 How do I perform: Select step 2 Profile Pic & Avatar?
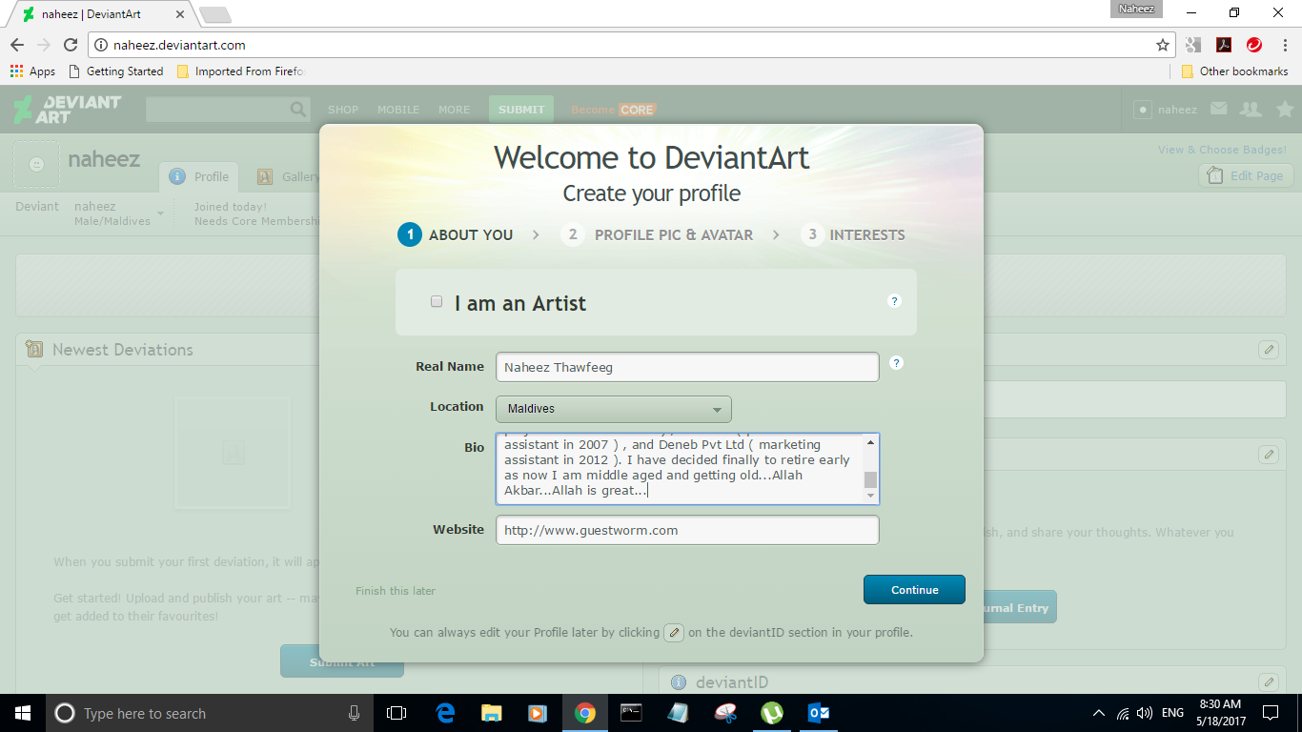pyautogui.click(x=658, y=234)
